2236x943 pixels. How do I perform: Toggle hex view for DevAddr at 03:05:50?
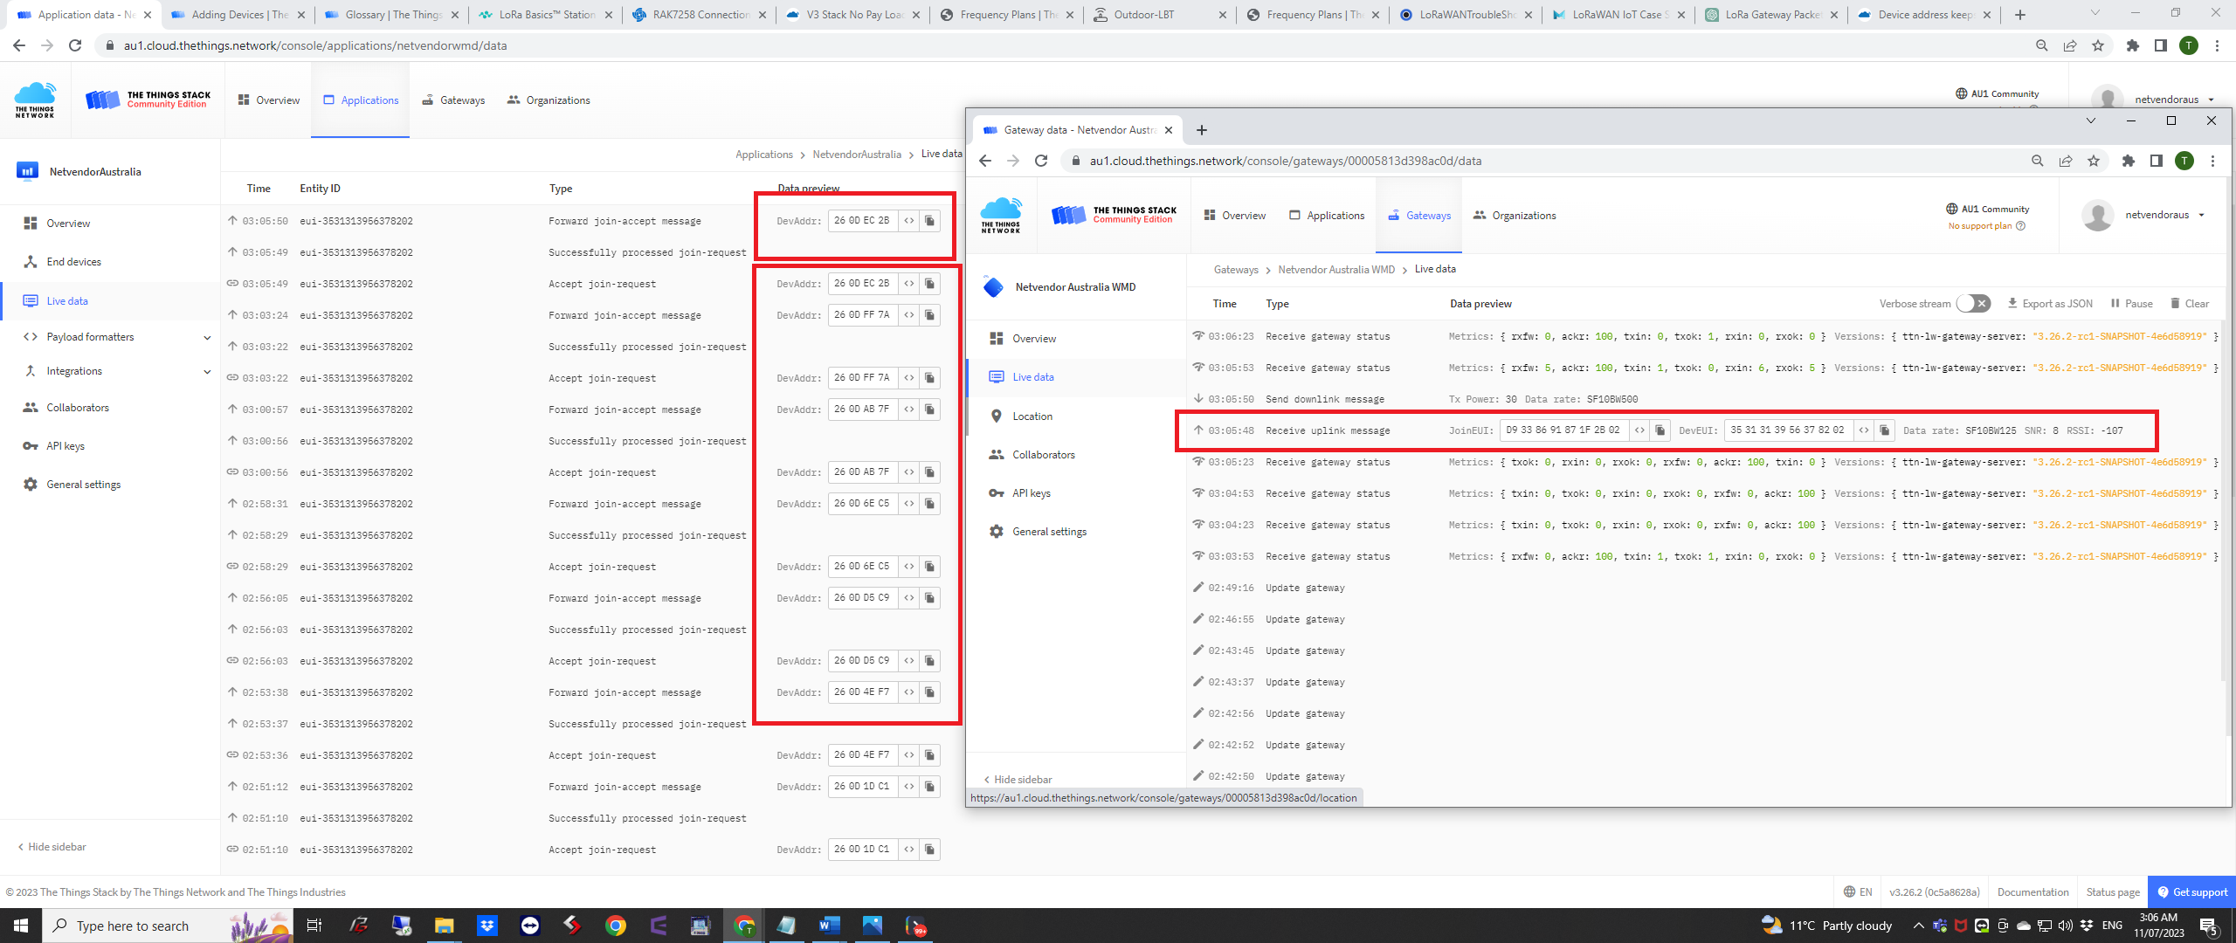click(x=909, y=221)
